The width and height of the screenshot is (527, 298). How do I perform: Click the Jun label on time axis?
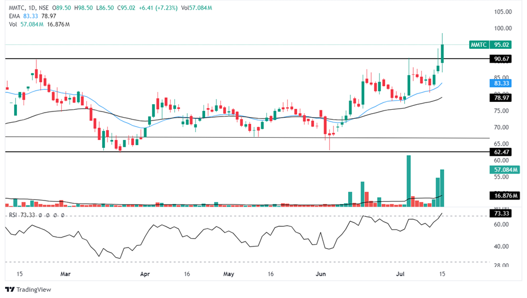[322, 274]
